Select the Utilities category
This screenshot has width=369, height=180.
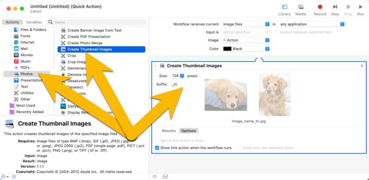(x=27, y=93)
